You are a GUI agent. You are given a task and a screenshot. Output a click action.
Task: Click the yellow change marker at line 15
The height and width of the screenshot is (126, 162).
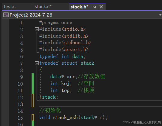33,118
